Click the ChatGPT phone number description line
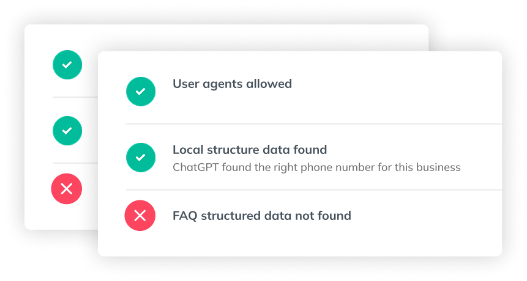This screenshot has width=527, height=281. click(316, 167)
